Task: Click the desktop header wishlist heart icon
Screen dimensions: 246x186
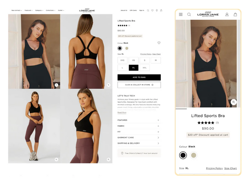Action: pos(153,10)
